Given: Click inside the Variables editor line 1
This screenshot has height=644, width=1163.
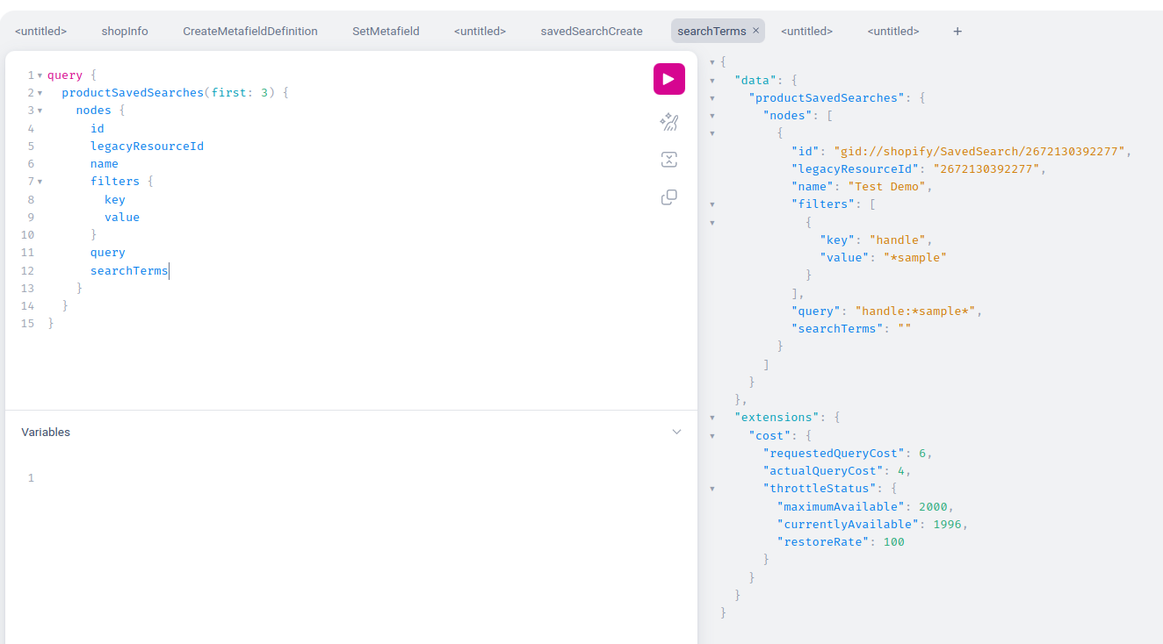Looking at the screenshot, I should pyautogui.click(x=264, y=478).
